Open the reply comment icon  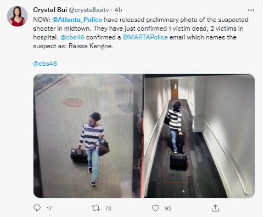point(37,208)
